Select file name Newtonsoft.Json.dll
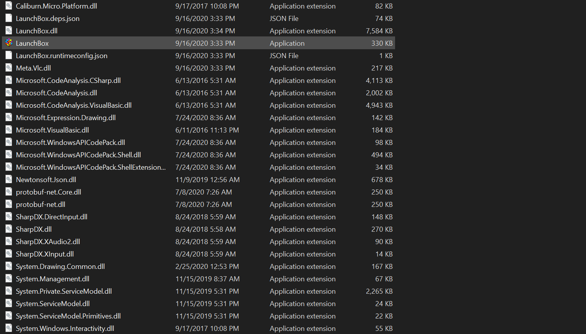 point(46,180)
